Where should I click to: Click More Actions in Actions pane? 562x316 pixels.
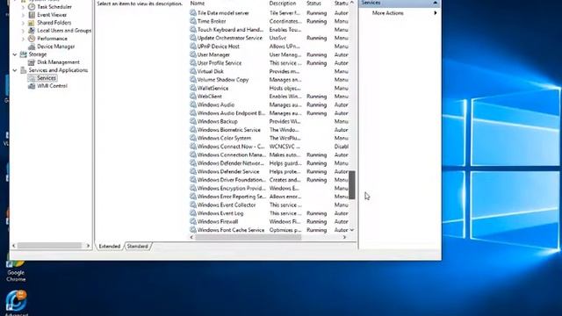[x=387, y=13]
